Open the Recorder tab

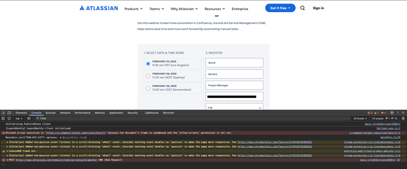click(x=168, y=113)
